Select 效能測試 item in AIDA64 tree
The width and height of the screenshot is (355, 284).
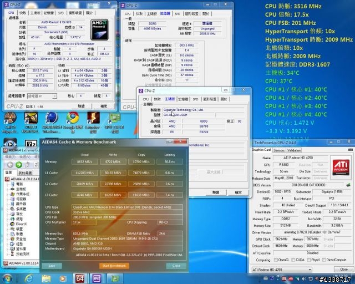(x=23, y=254)
